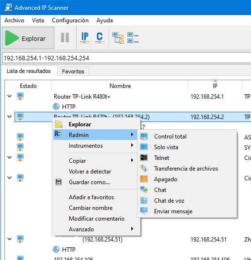Choose Volver a detectar
The image size is (251, 260).
pyautogui.click(x=95, y=172)
